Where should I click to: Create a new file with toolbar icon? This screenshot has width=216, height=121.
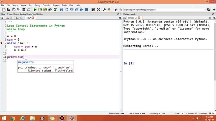(x=4, y=10)
